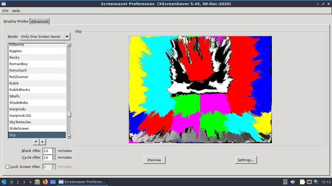This screenshot has height=186, width=332.
Task: Select Rocks in the screensaver list
Action: point(37,57)
